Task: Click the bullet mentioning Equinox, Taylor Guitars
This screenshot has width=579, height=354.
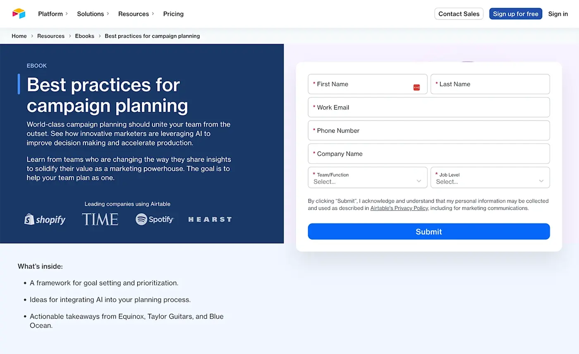Action: pyautogui.click(x=127, y=321)
